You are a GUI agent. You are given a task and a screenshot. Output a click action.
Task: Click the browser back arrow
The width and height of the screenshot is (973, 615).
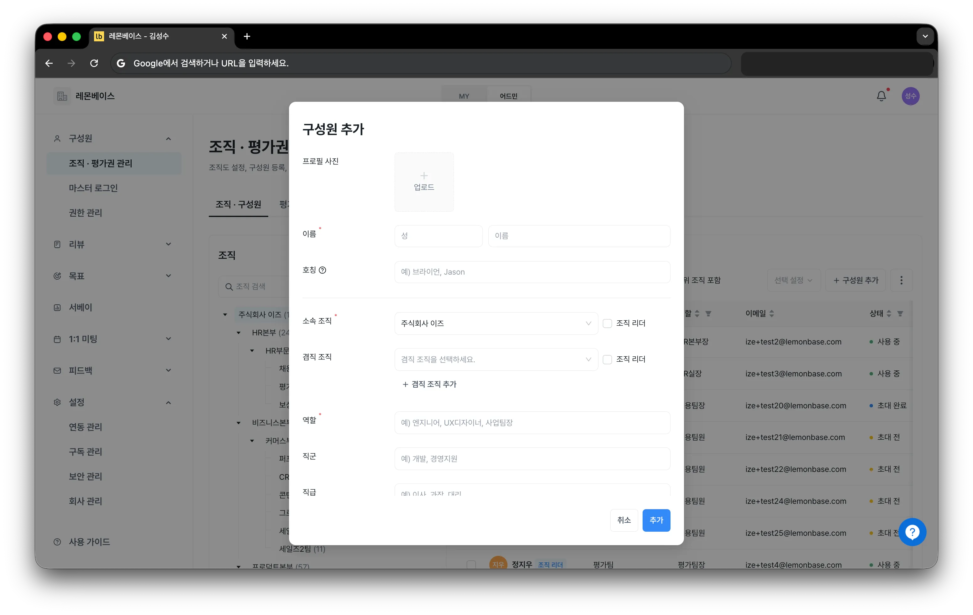[49, 63]
